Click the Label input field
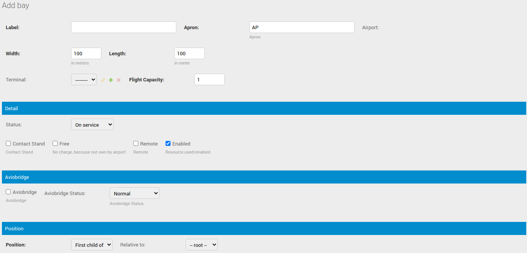The image size is (527, 253). coord(123,27)
